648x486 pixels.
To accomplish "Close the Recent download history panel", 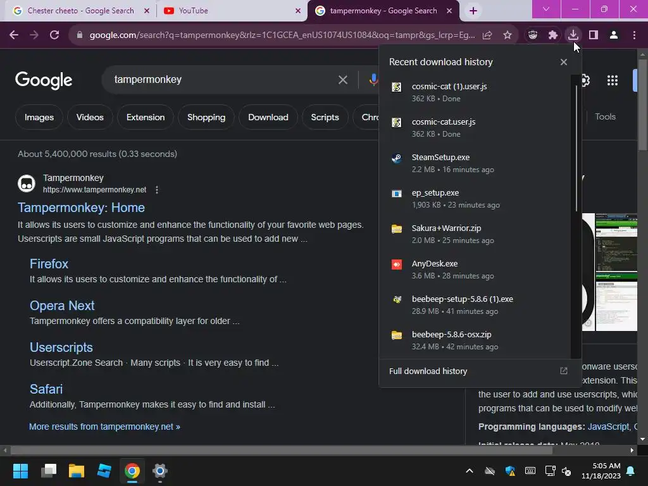I will coord(564,62).
